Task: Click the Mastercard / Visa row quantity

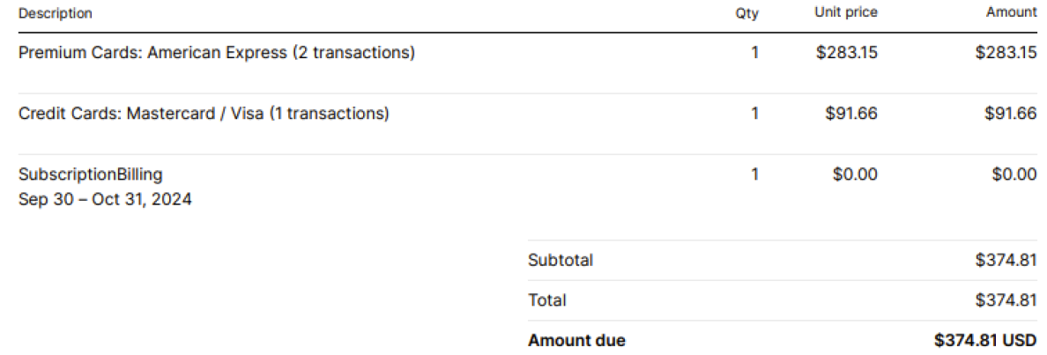Action: click(754, 114)
